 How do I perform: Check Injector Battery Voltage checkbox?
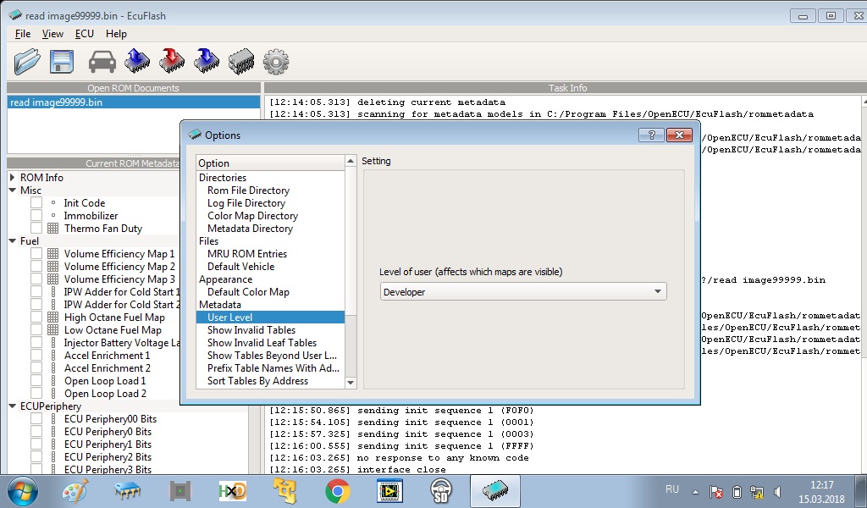36,342
